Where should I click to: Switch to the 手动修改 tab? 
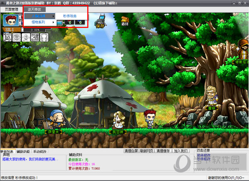click(40, 152)
